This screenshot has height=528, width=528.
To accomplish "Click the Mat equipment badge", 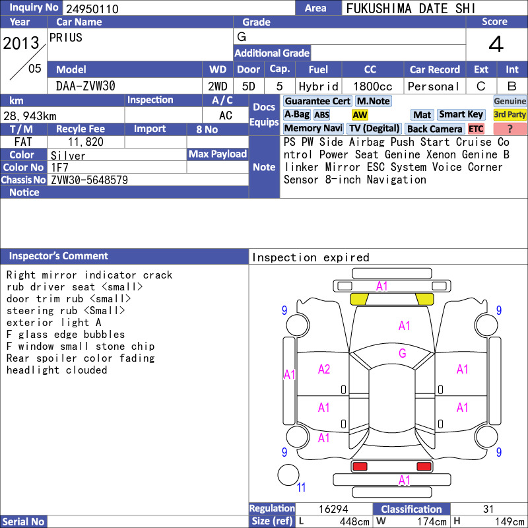I will pyautogui.click(x=422, y=115).
